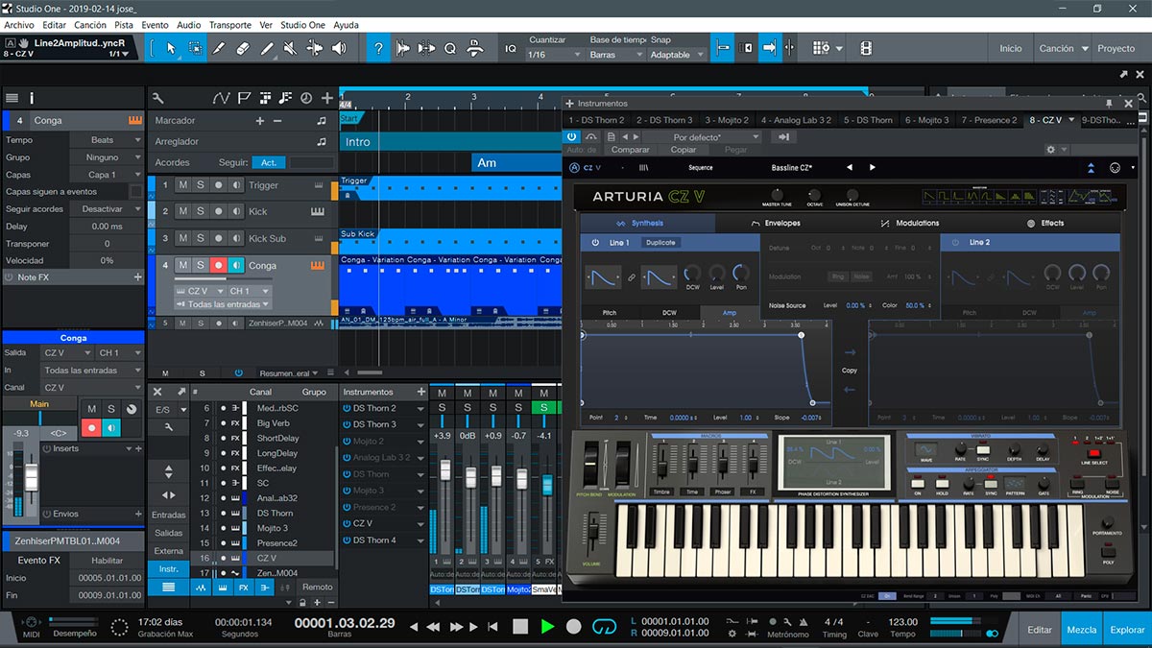Select the Arrow tool in the toolbar
This screenshot has width=1152, height=648.
(171, 47)
